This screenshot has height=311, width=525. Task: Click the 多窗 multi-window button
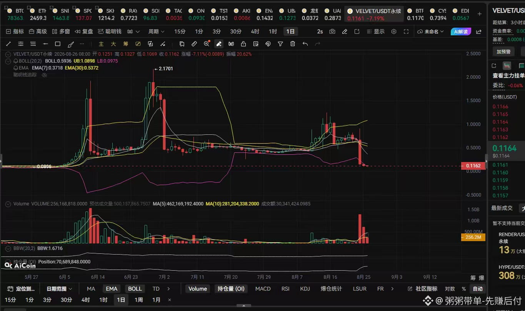pos(60,31)
